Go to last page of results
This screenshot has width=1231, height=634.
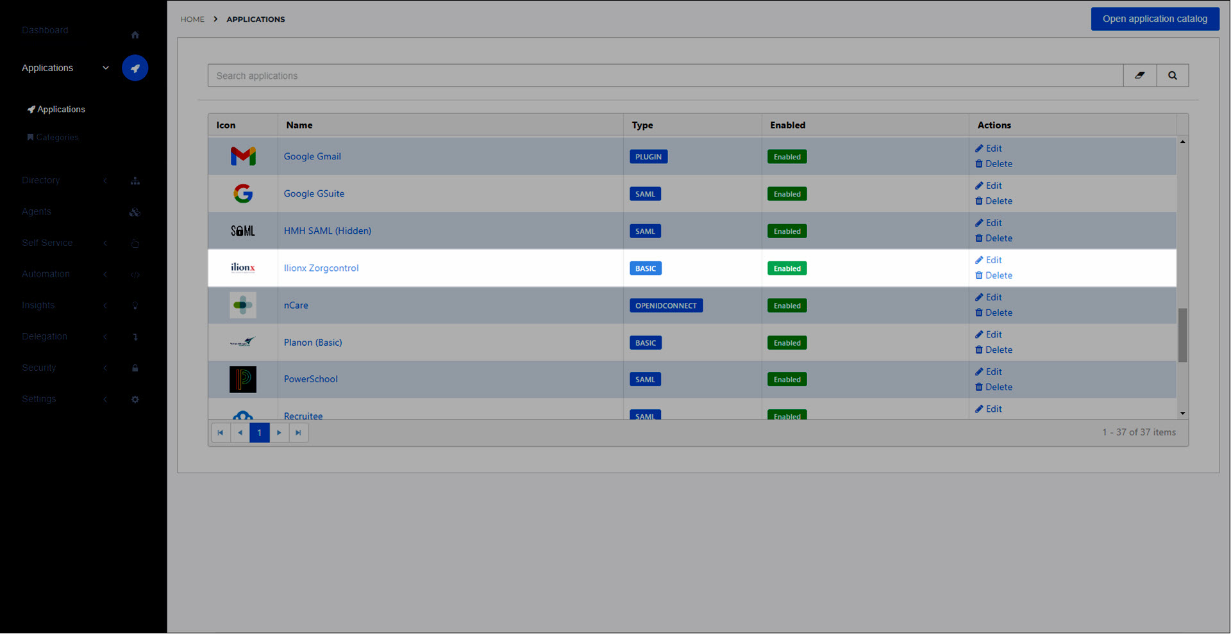tap(298, 433)
